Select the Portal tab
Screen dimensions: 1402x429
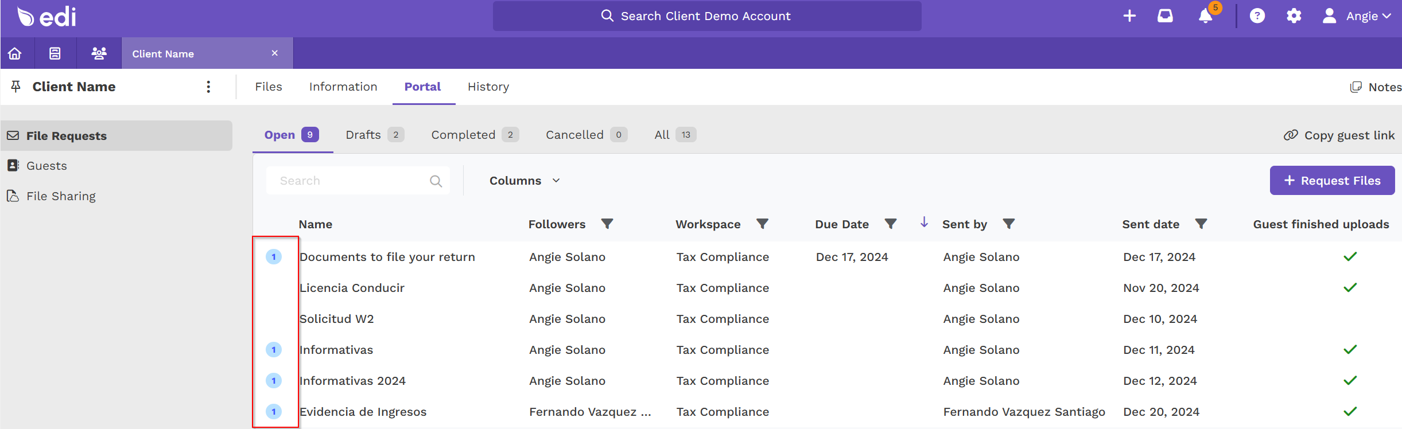pyautogui.click(x=423, y=87)
